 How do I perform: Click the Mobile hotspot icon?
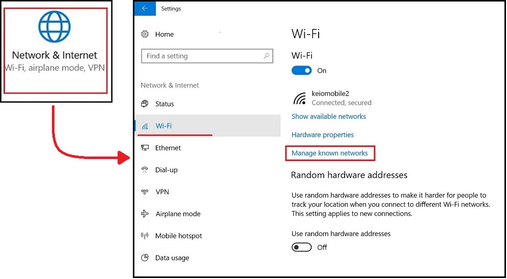[145, 236]
